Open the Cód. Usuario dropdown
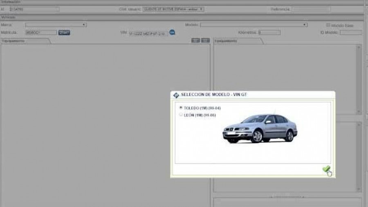 [x=173, y=9]
